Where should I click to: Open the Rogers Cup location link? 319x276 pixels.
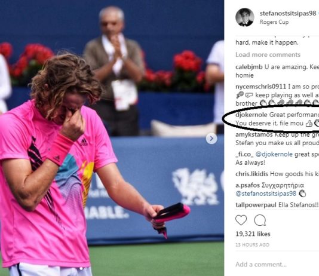pos(274,22)
